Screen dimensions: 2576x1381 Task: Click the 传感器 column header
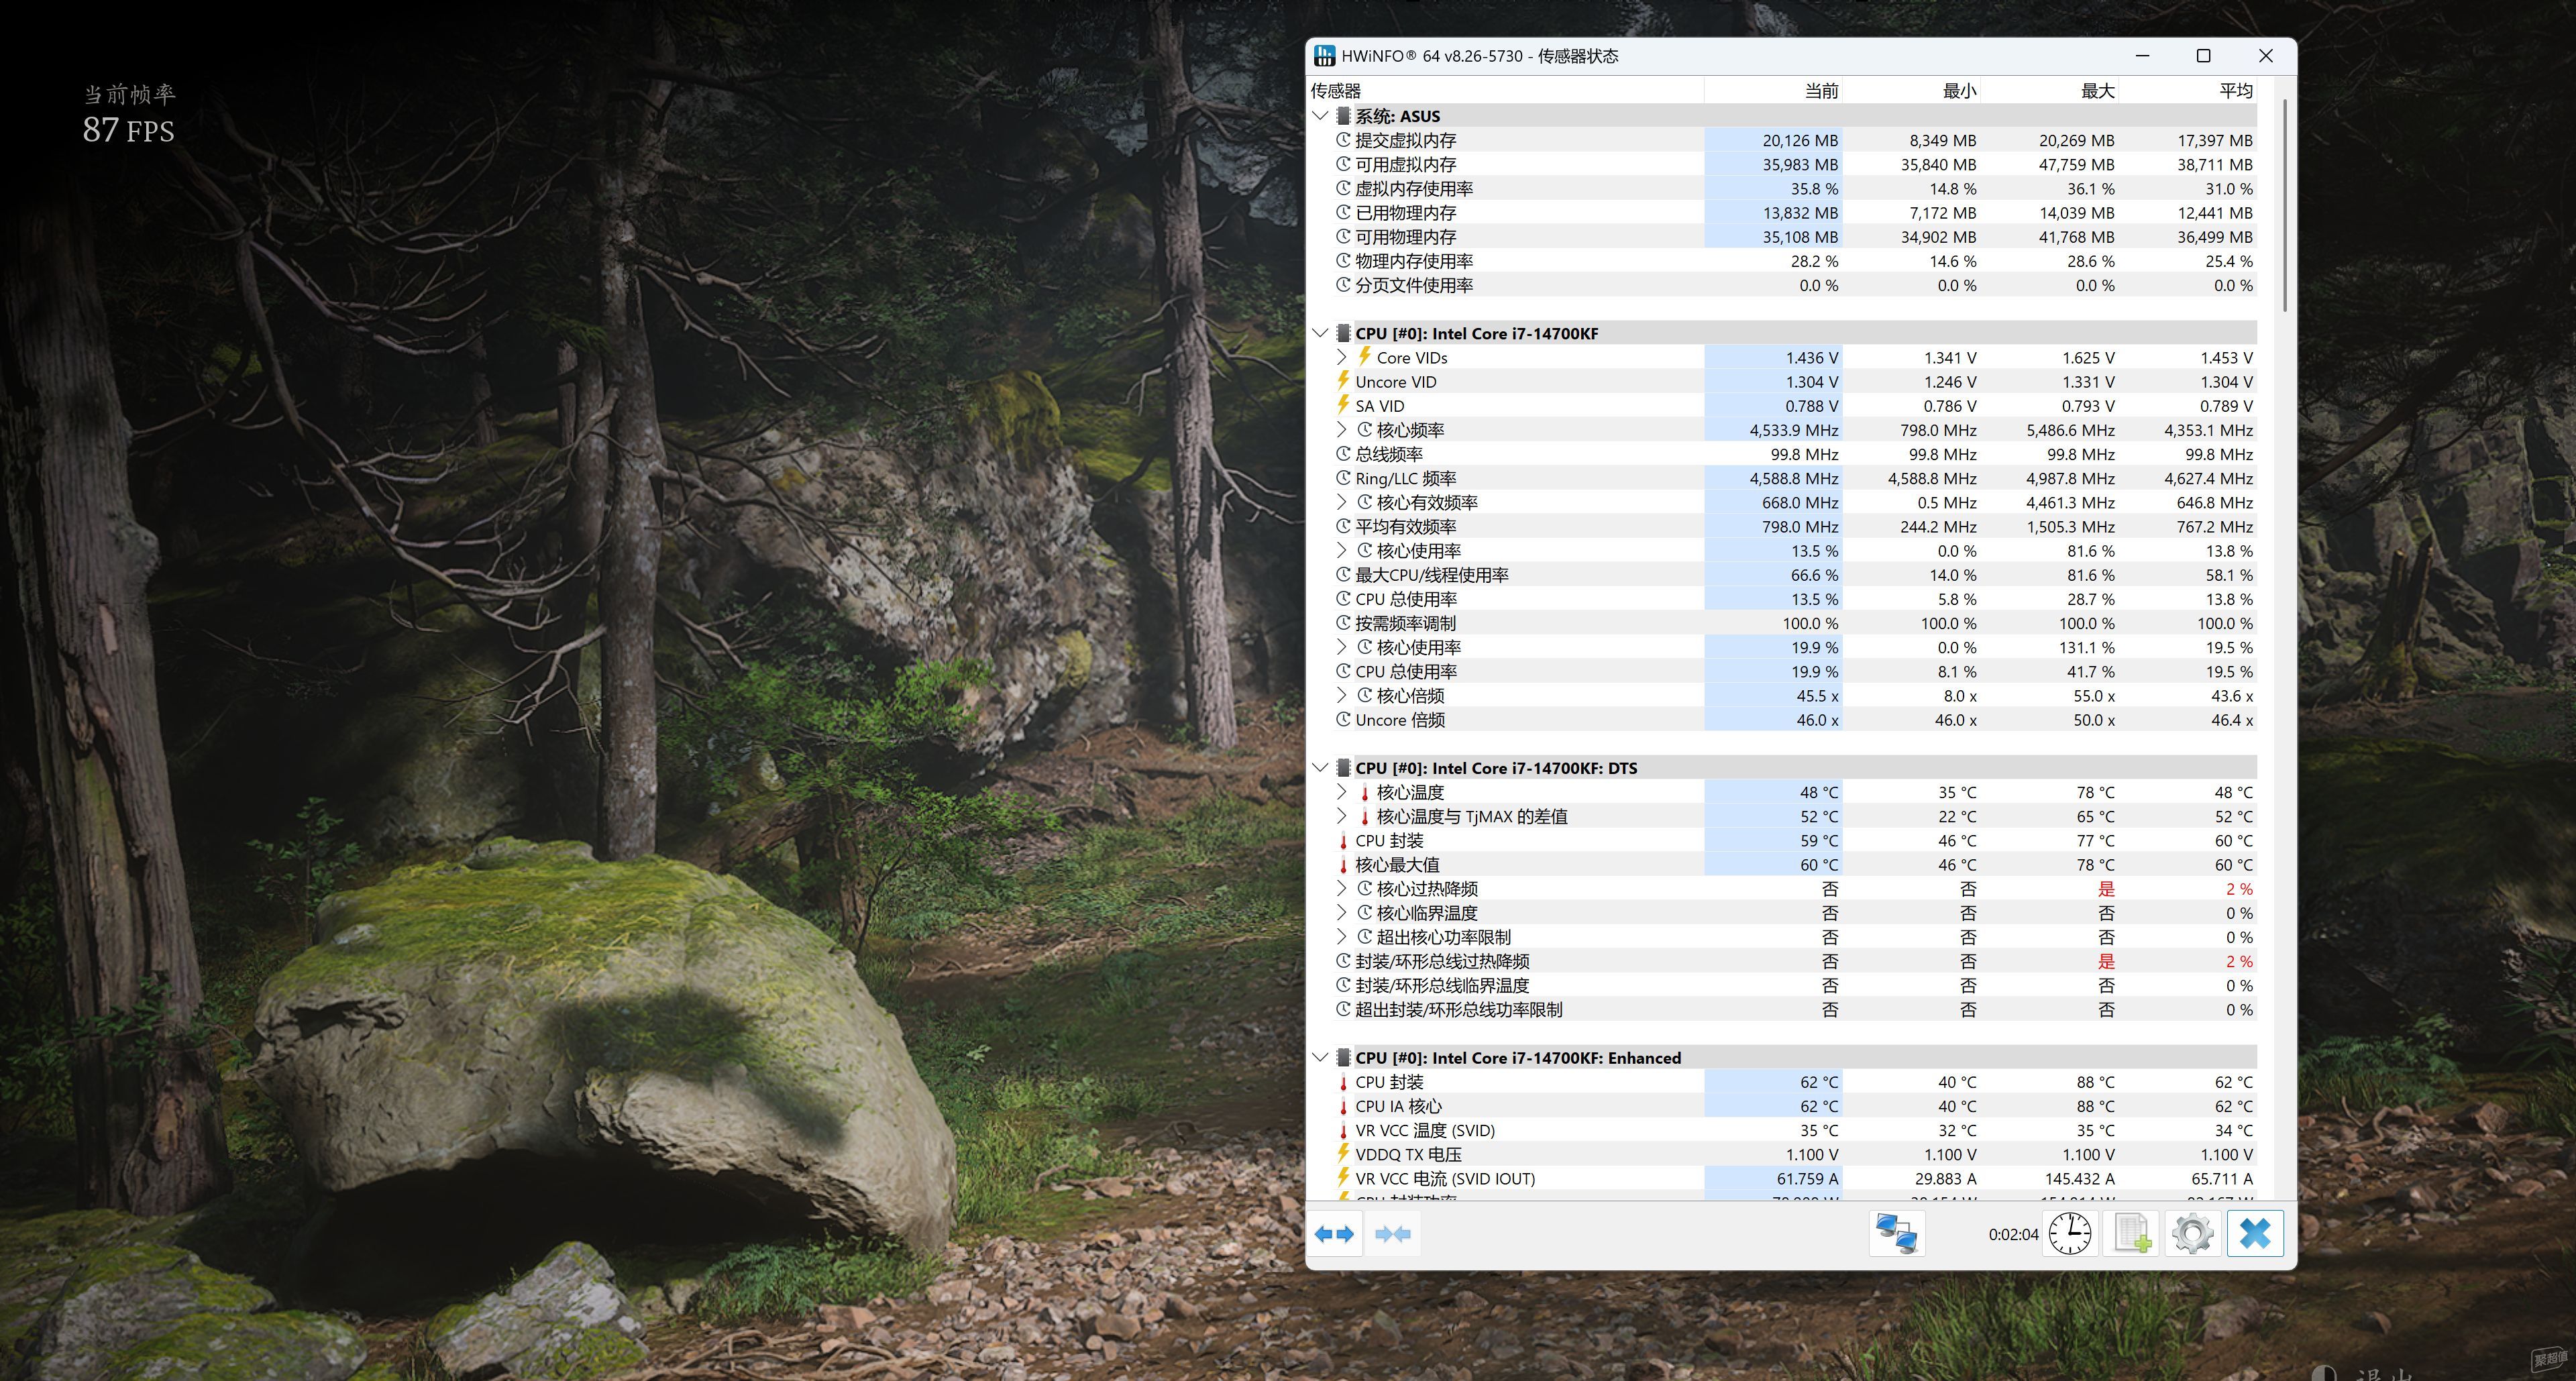point(1505,91)
